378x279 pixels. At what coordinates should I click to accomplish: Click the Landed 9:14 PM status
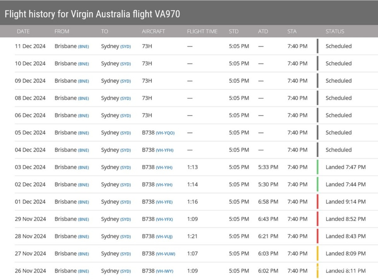pos(346,202)
